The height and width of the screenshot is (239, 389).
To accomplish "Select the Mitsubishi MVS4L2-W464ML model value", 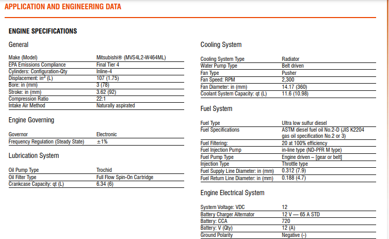I will pyautogui.click(x=131, y=58).
